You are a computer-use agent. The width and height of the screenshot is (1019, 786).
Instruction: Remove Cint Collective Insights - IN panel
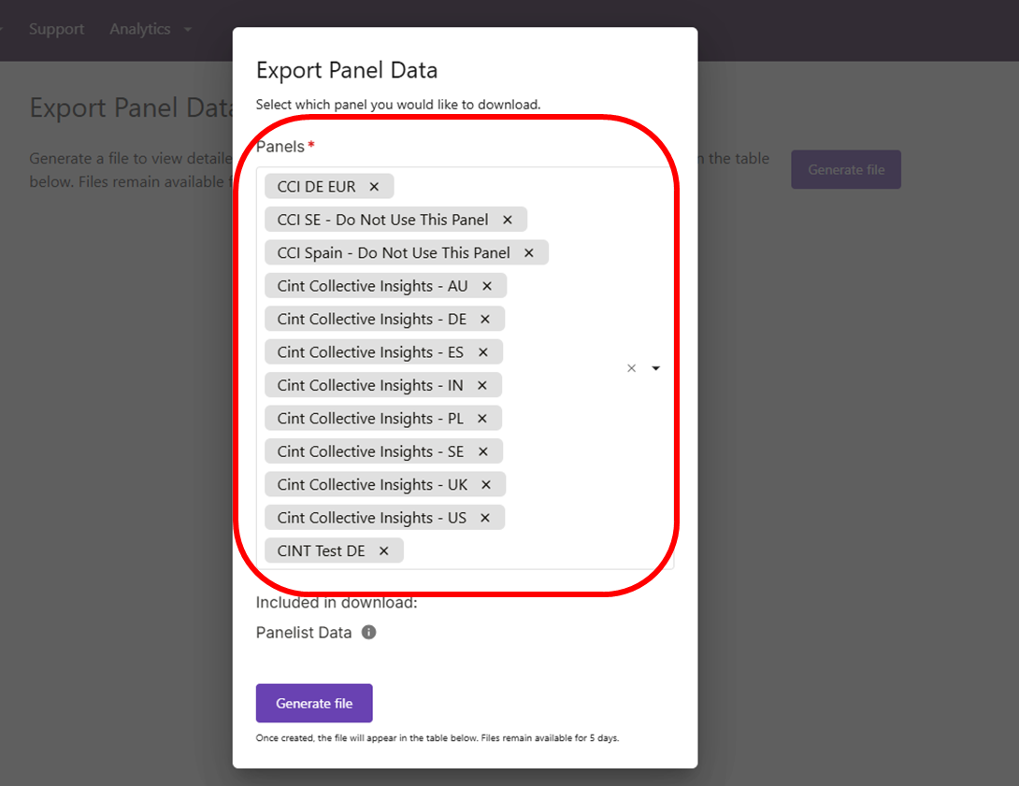[x=481, y=385]
